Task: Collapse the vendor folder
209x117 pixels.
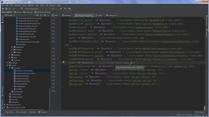Action: pyautogui.click(x=7, y=66)
